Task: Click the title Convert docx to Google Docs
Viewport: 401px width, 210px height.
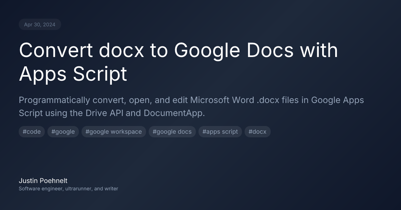Action: pos(178,62)
